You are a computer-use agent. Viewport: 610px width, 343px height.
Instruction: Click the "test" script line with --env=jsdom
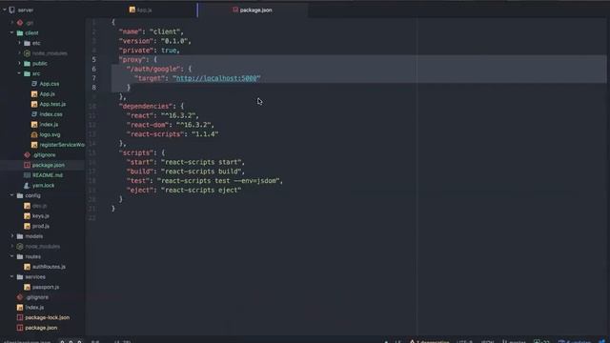205,181
